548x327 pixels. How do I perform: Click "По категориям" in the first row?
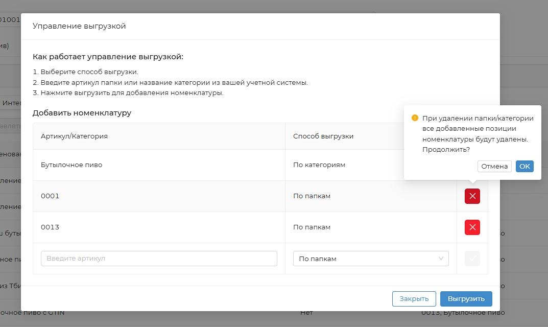click(x=319, y=165)
